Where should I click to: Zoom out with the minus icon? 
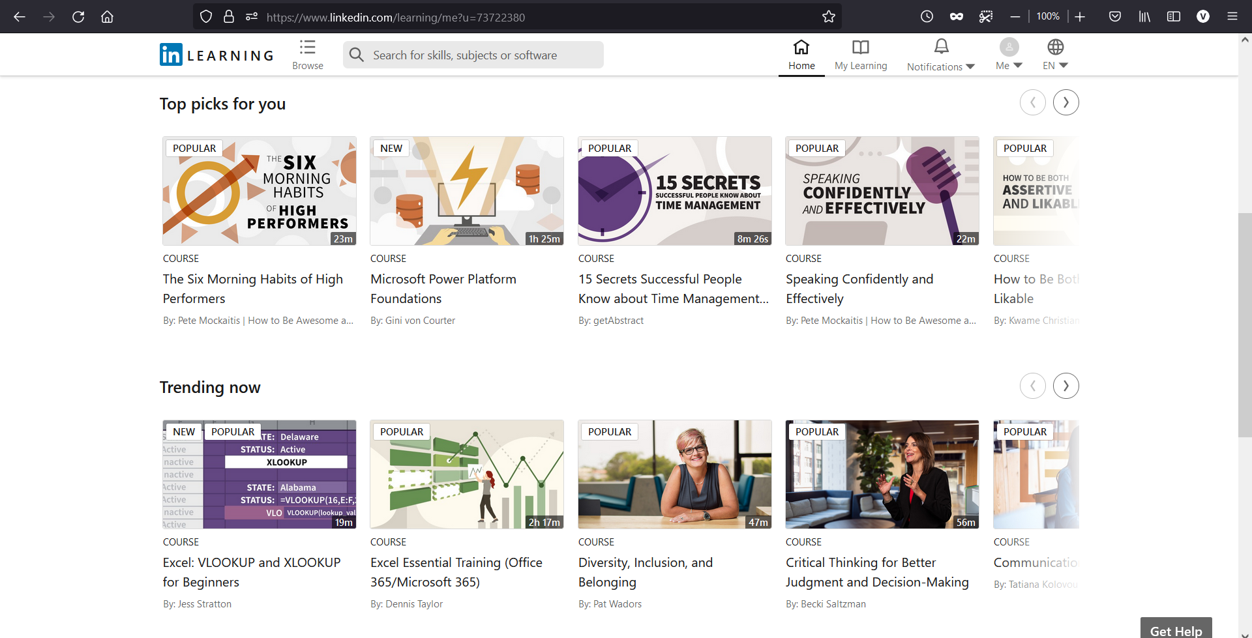pyautogui.click(x=1015, y=17)
